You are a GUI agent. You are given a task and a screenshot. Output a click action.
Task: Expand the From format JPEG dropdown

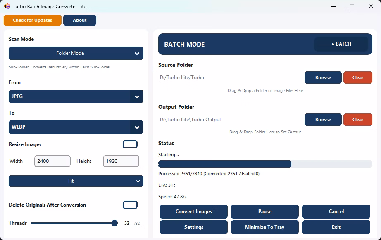click(76, 96)
